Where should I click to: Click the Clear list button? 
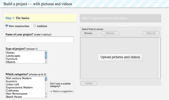tap(151, 33)
